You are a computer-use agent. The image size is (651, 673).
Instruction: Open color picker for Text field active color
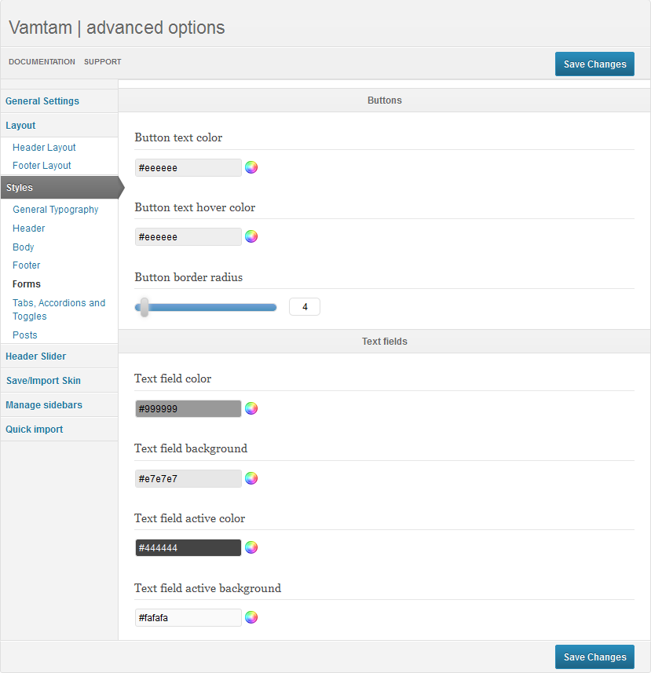point(251,547)
